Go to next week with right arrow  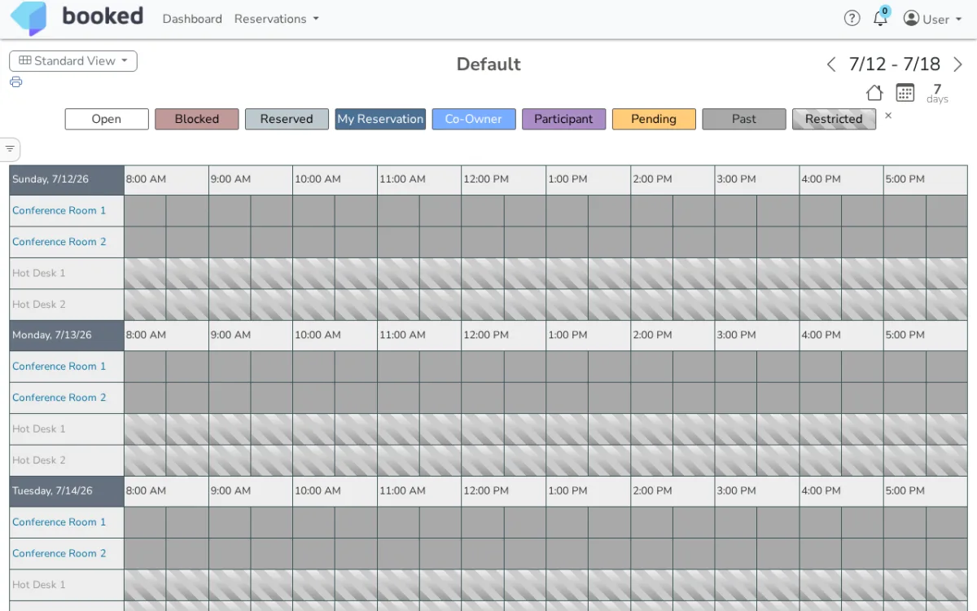tap(957, 64)
